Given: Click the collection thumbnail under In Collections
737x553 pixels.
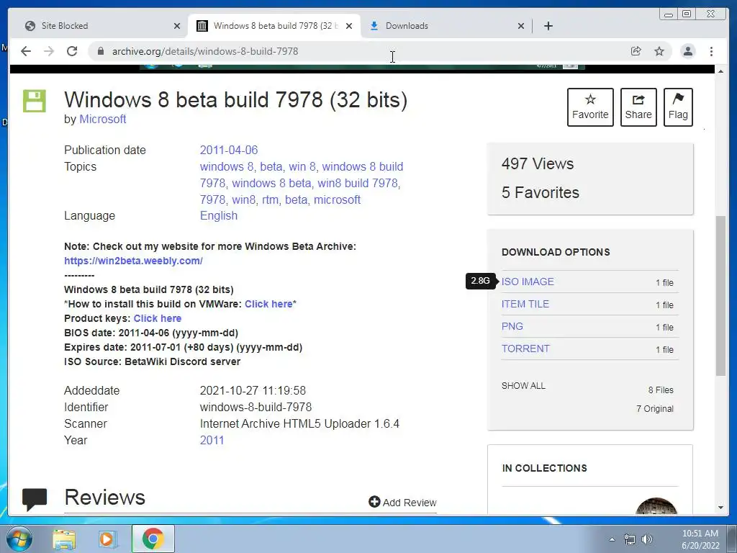Looking at the screenshot, I should [656, 506].
